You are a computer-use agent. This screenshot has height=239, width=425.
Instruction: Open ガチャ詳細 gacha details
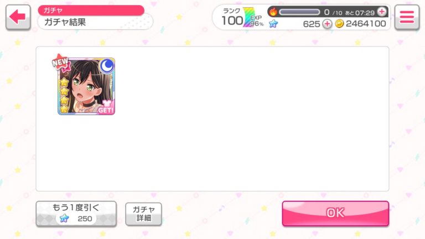144,214
